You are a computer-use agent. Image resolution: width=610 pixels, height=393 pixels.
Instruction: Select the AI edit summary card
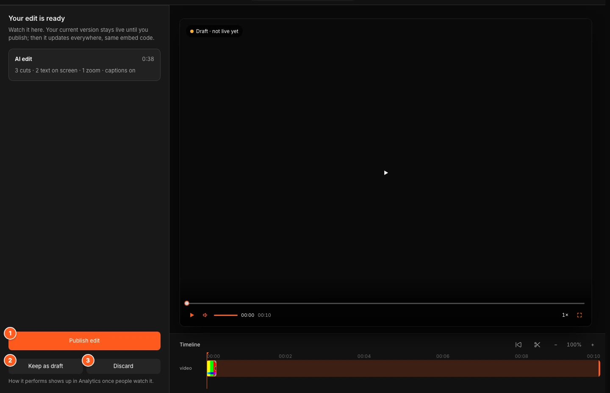pyautogui.click(x=84, y=65)
